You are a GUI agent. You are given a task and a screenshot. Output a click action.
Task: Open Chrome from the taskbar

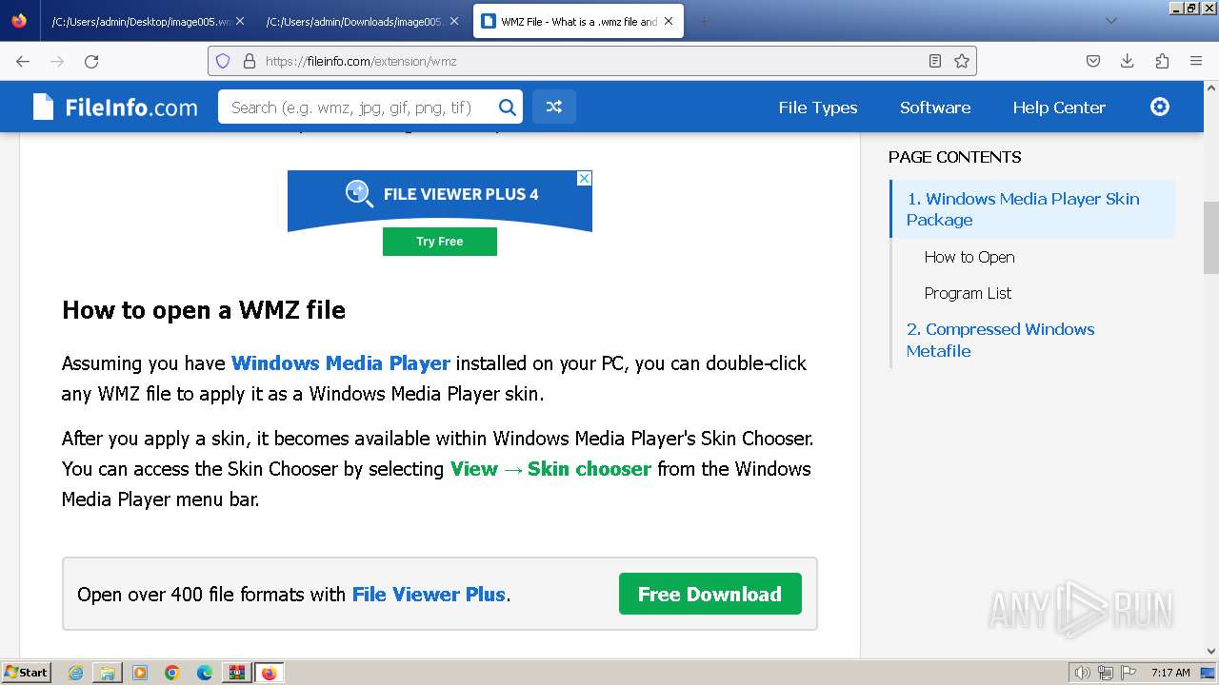(172, 673)
